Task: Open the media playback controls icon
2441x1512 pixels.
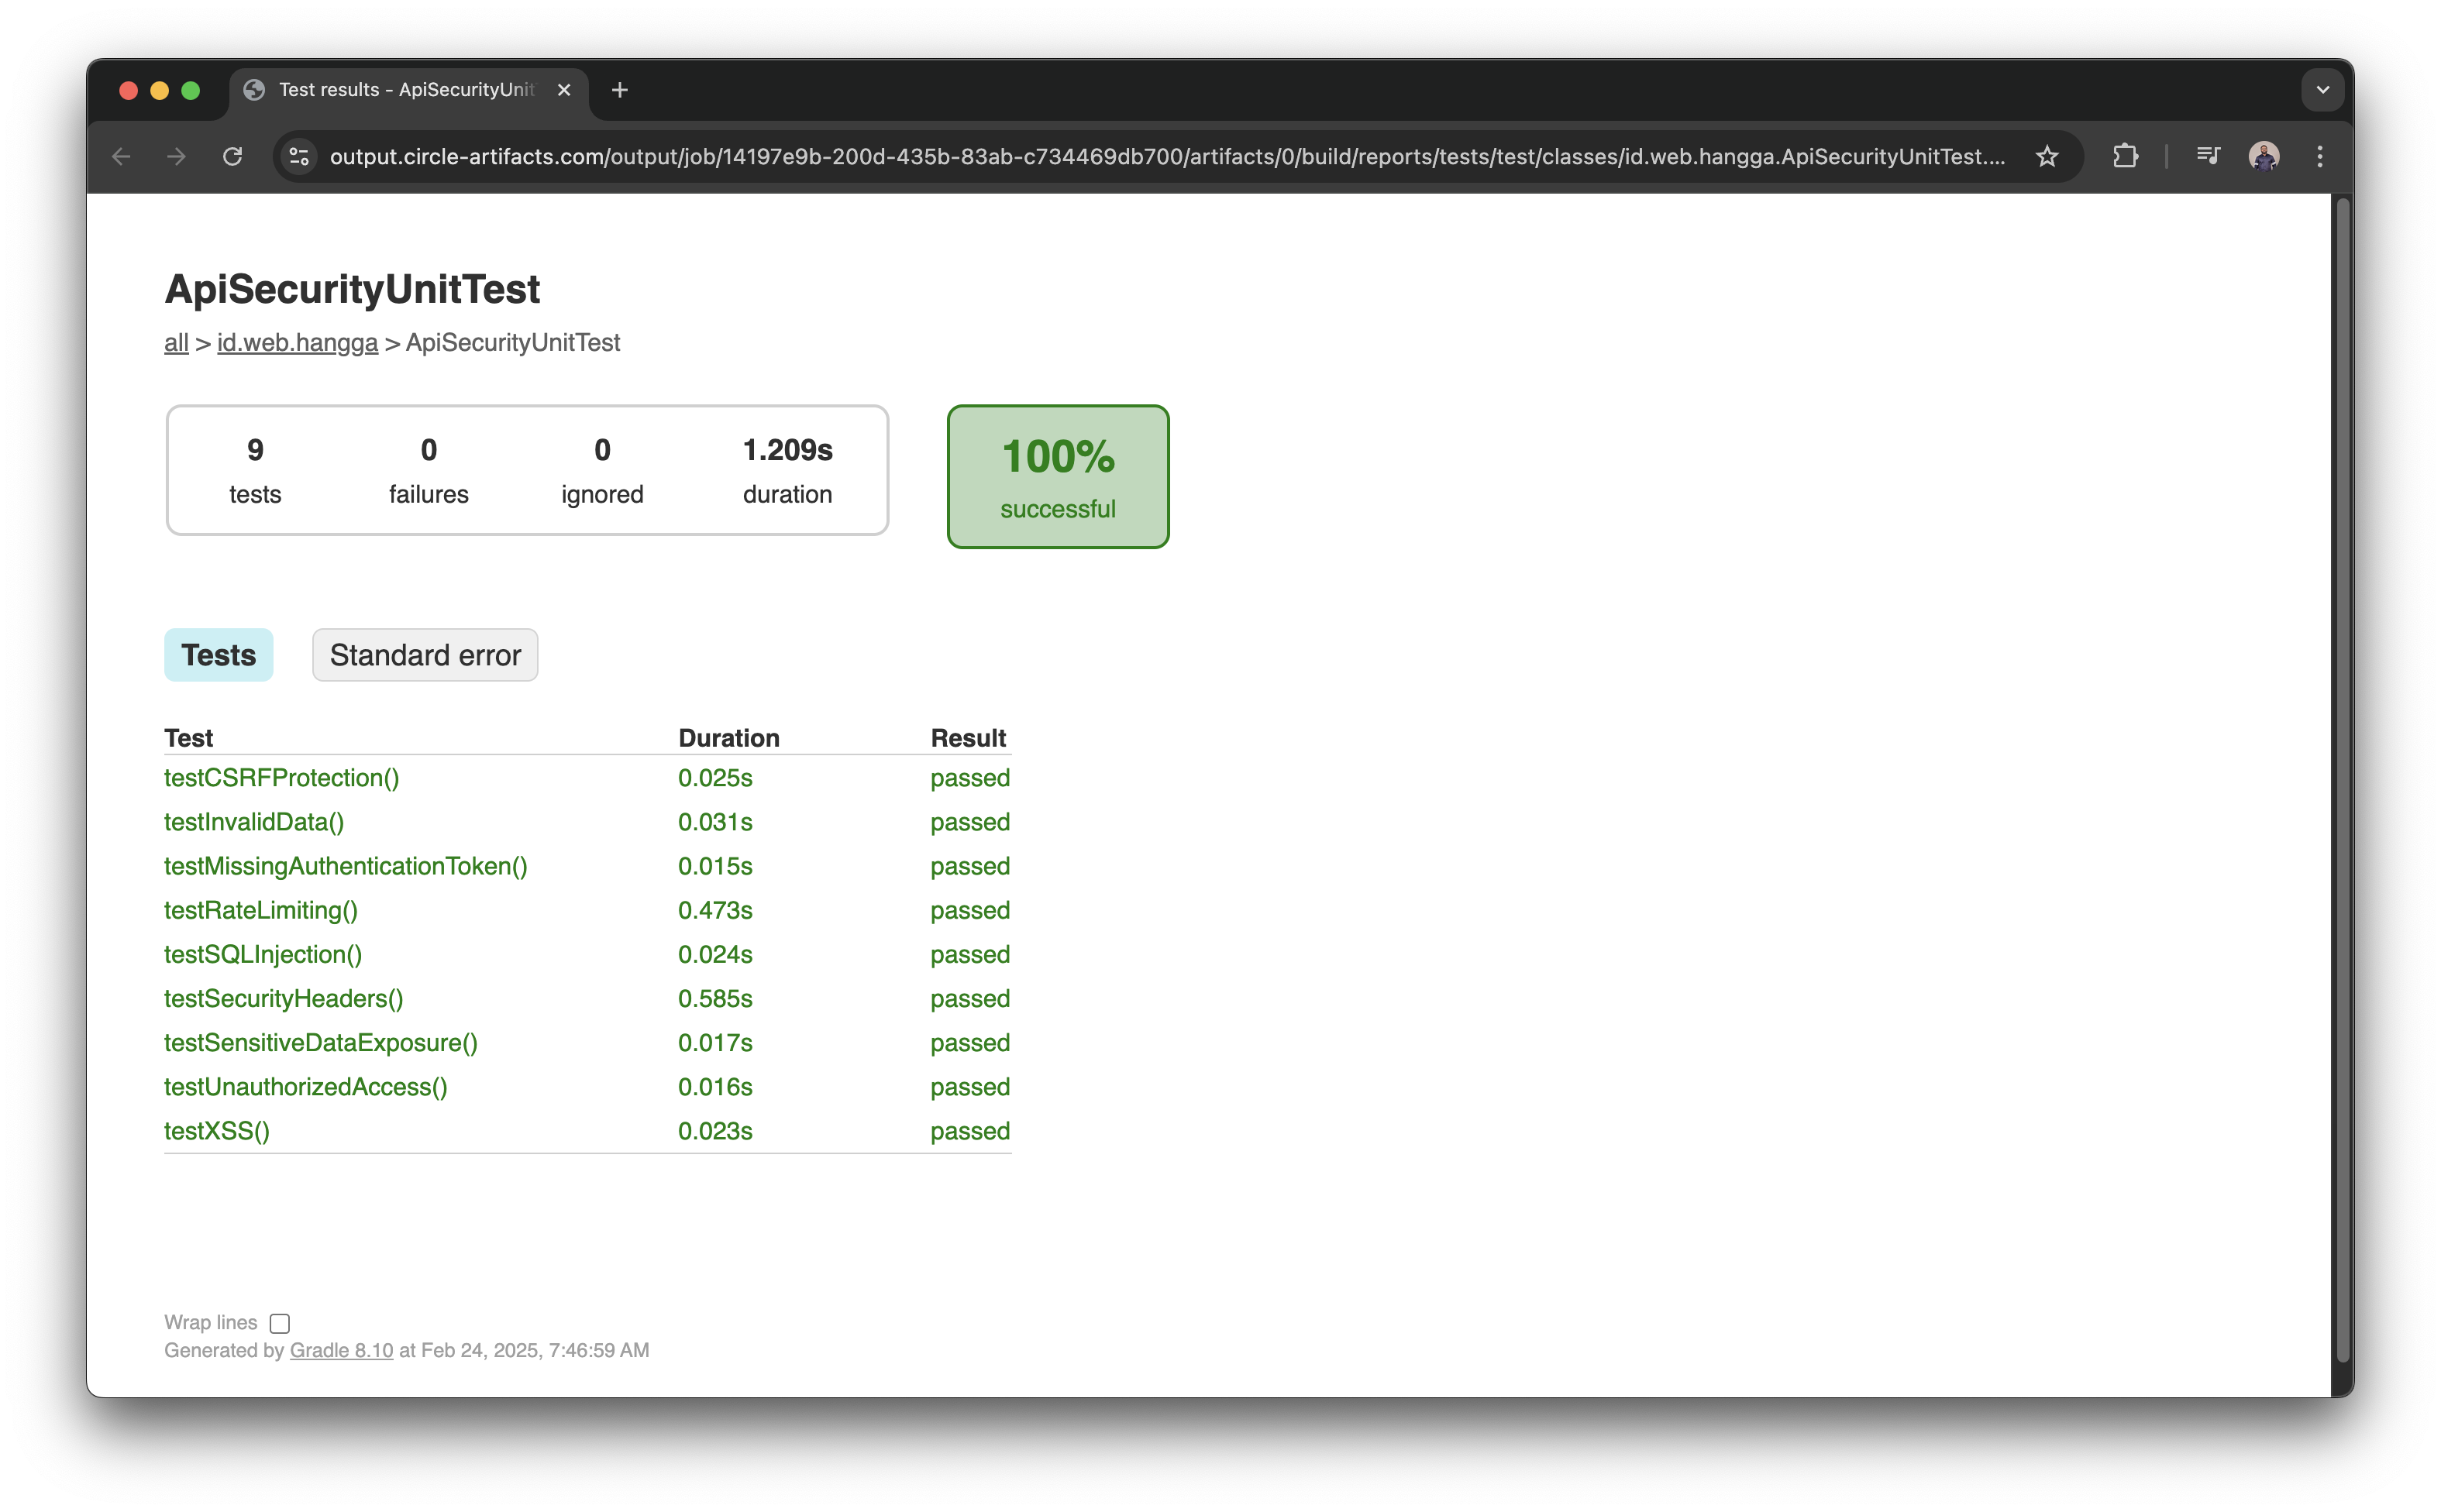Action: 2209,156
